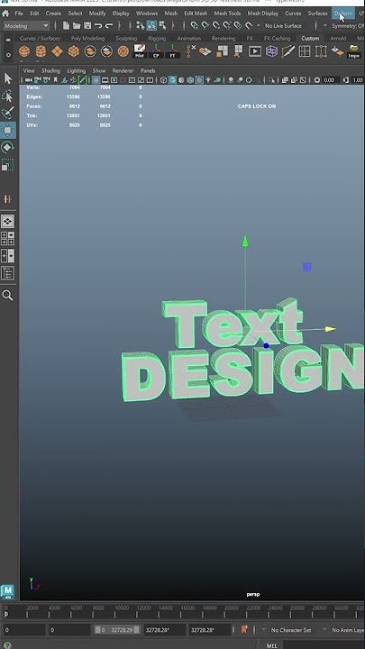Open the Deform menu
The width and height of the screenshot is (365, 649).
click(343, 14)
